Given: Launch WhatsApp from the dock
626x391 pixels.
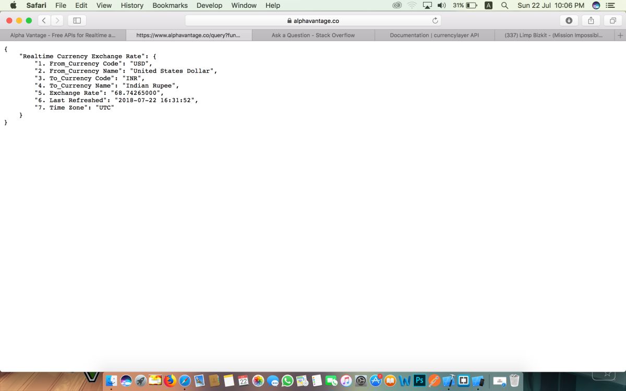Looking at the screenshot, I should pos(287,381).
